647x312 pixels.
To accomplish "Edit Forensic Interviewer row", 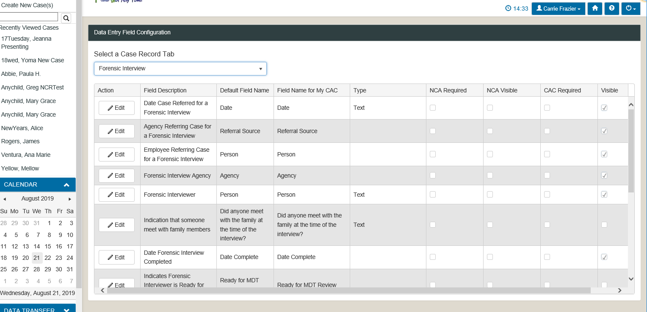I will (116, 195).
